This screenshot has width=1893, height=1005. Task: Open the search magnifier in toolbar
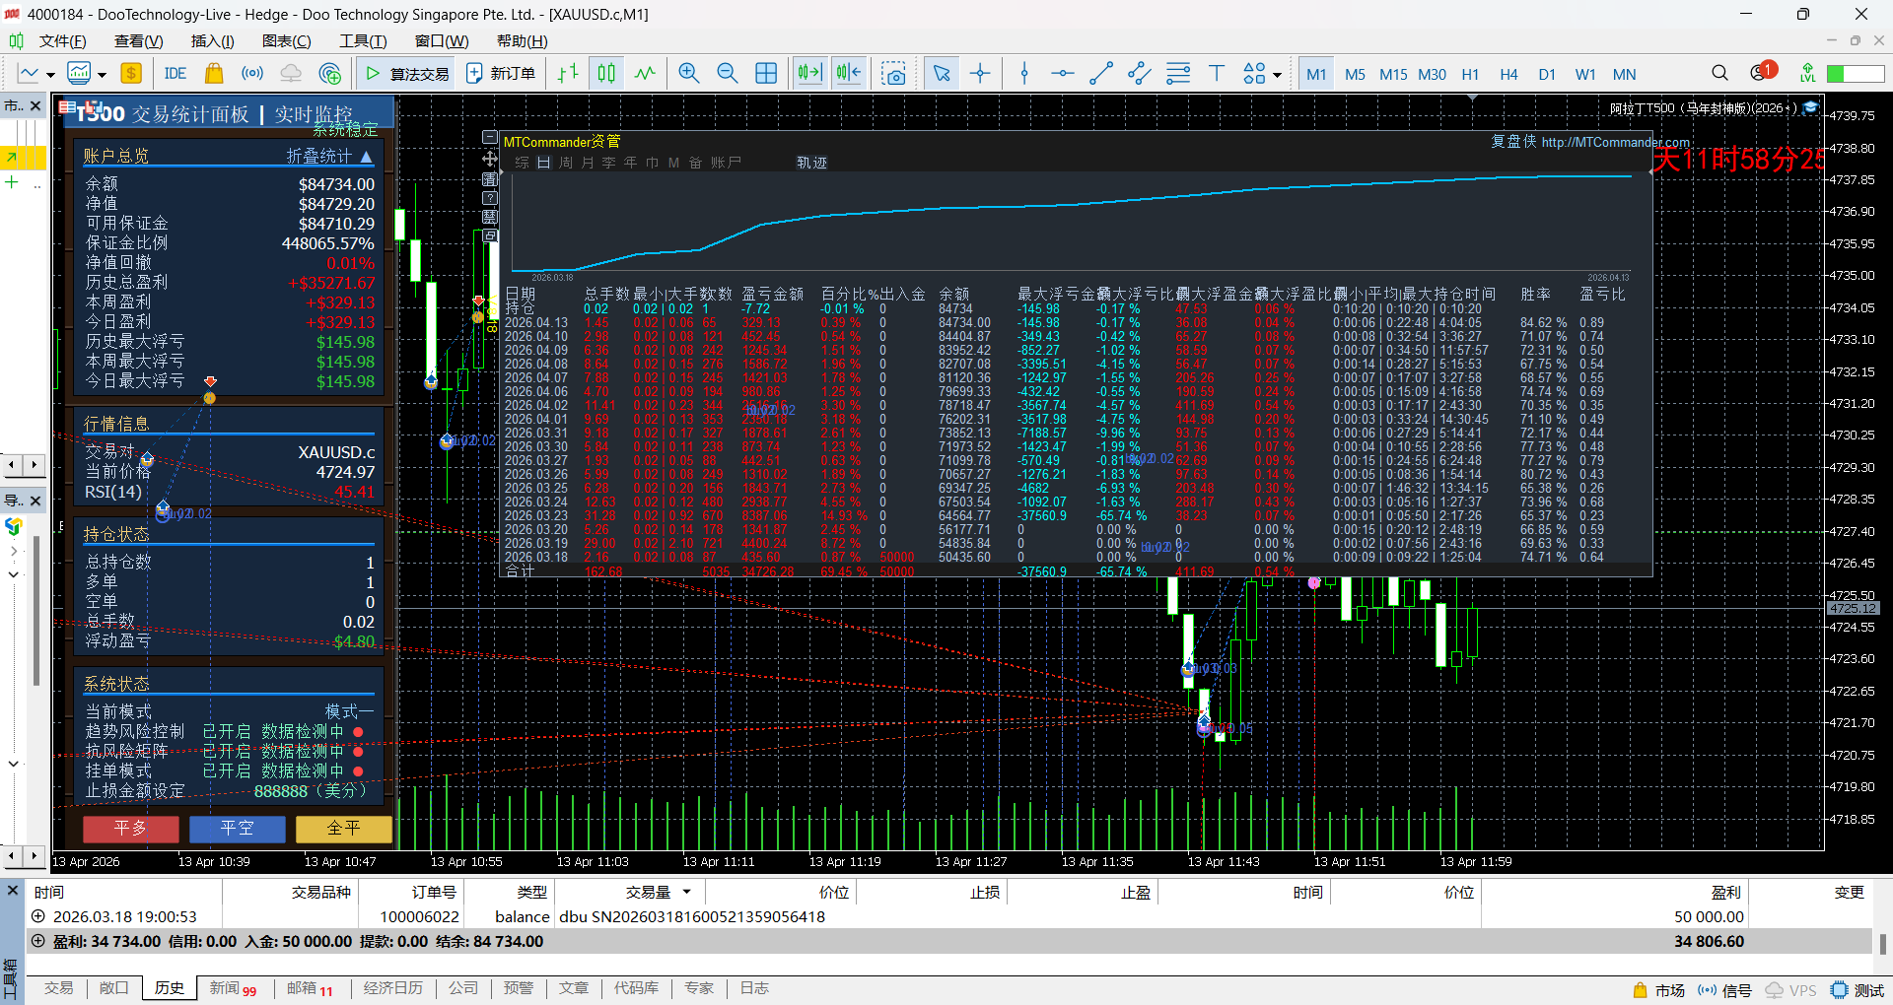pos(1719,74)
